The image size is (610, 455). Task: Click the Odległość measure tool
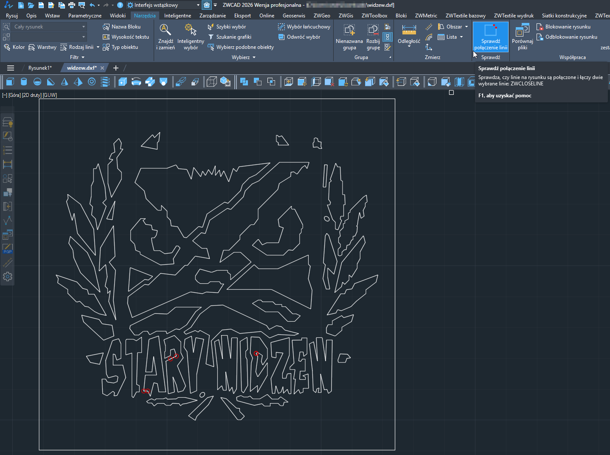[409, 34]
